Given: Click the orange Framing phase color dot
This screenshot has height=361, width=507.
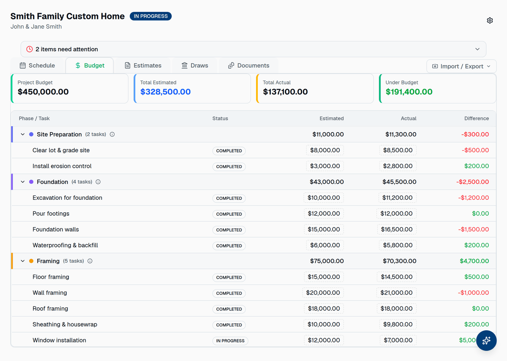Looking at the screenshot, I should tap(31, 261).
